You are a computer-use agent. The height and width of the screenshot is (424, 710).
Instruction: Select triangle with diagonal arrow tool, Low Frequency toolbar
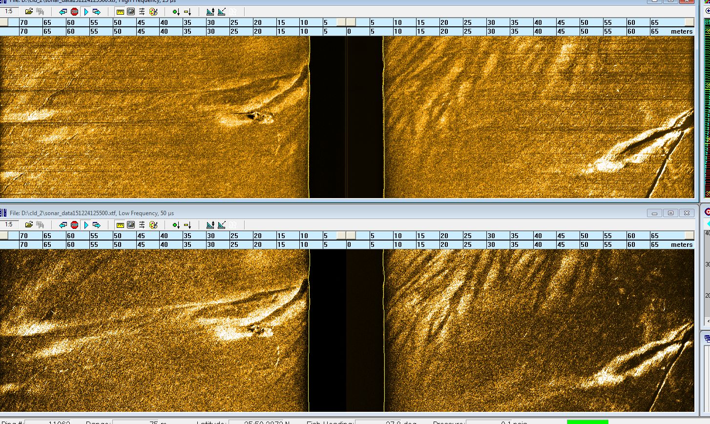222,225
